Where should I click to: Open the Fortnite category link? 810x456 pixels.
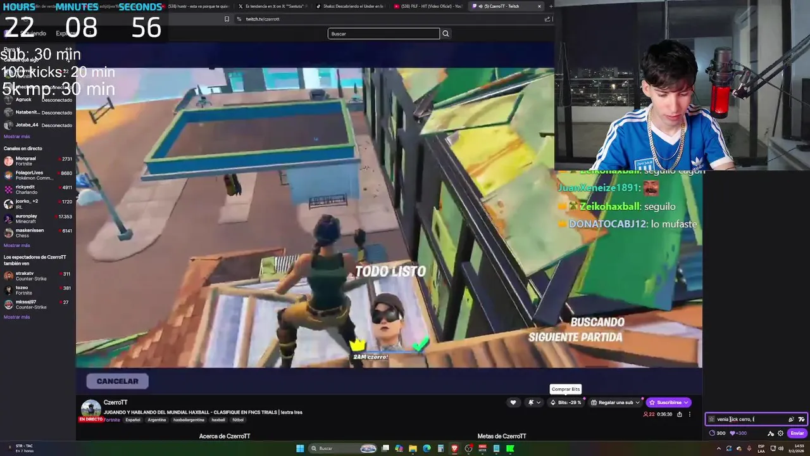(113, 420)
